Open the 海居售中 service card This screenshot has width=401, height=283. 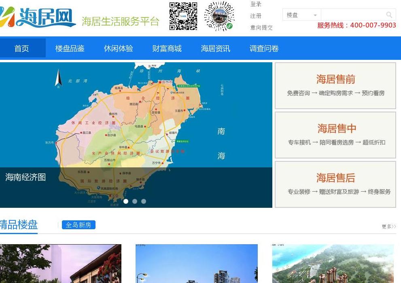pos(335,135)
